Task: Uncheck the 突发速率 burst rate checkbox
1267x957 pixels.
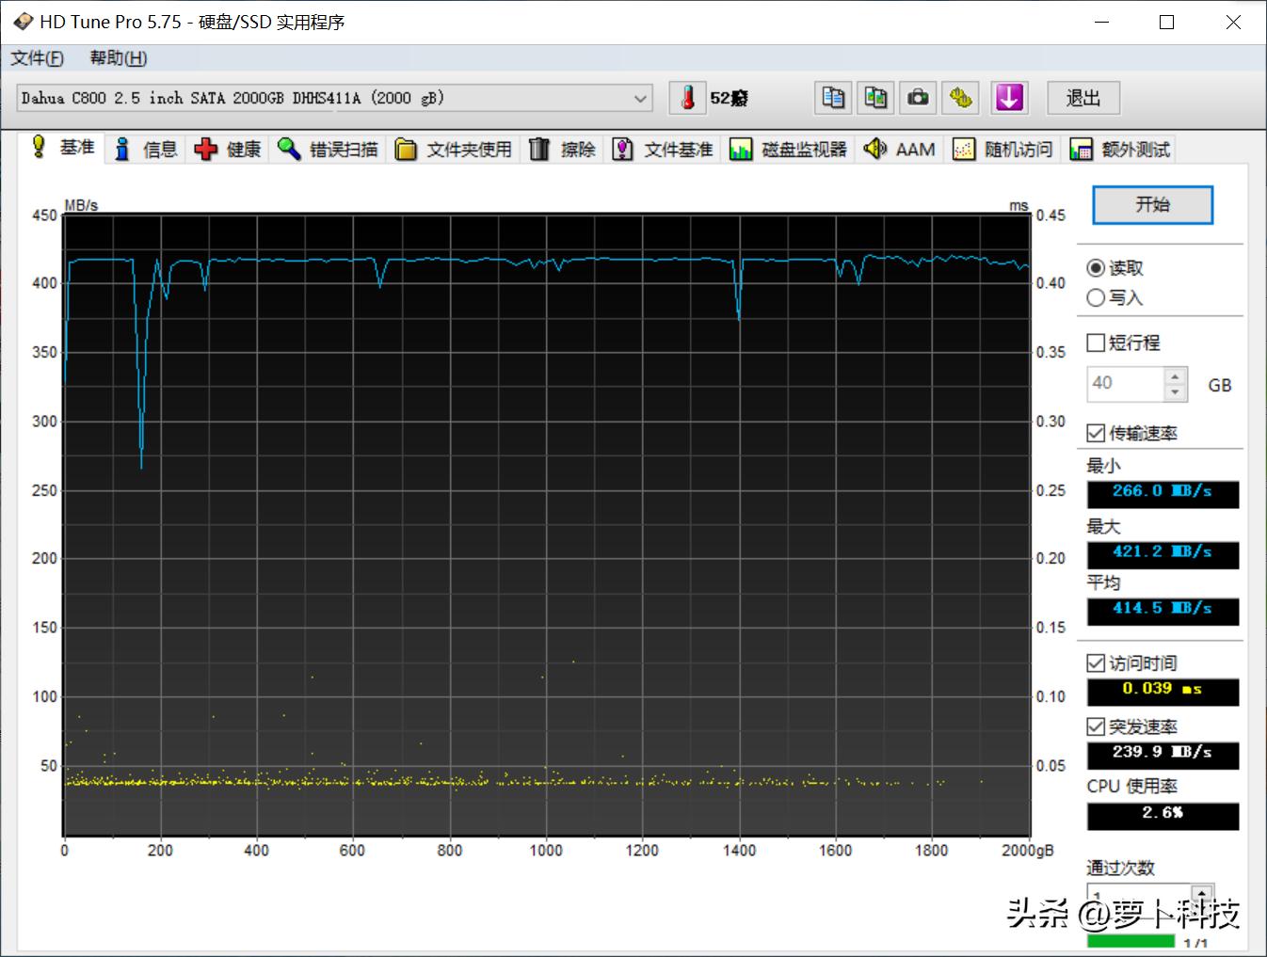Action: (x=1095, y=726)
